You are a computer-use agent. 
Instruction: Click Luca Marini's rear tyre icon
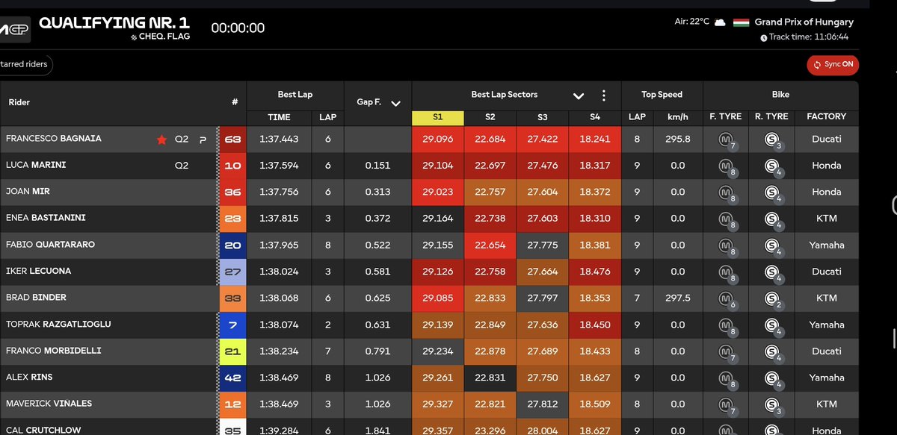pos(773,166)
